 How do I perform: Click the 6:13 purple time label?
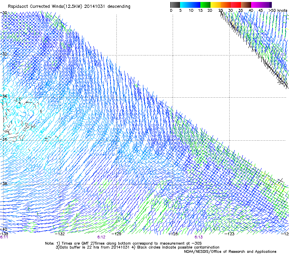[x=198, y=237]
